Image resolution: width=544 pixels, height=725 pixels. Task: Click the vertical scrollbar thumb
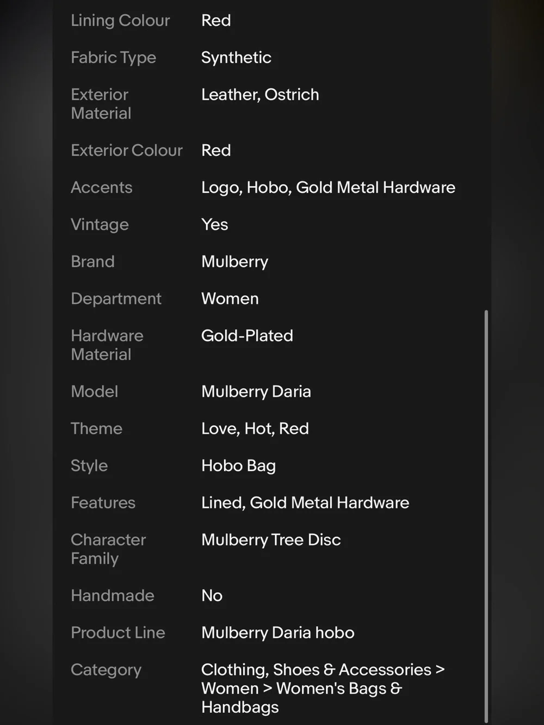[486, 516]
